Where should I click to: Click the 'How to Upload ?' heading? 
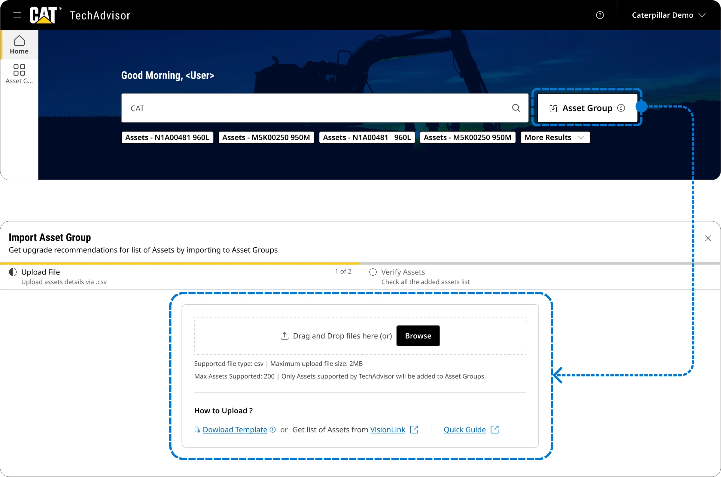(x=223, y=411)
